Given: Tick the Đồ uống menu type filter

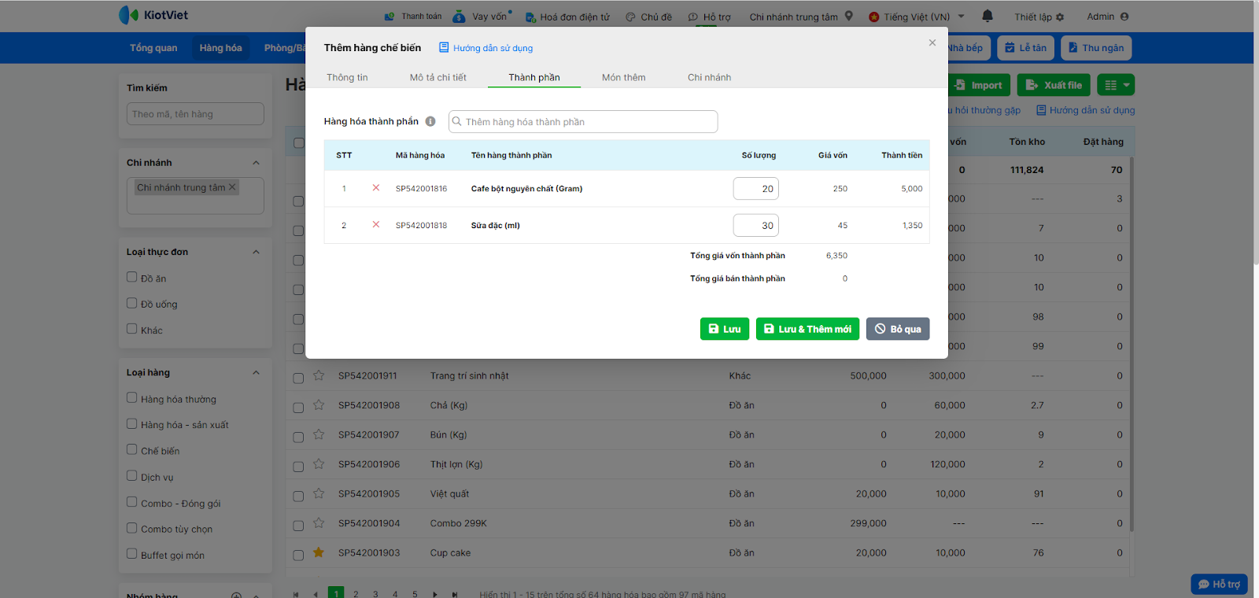Looking at the screenshot, I should click(x=132, y=303).
